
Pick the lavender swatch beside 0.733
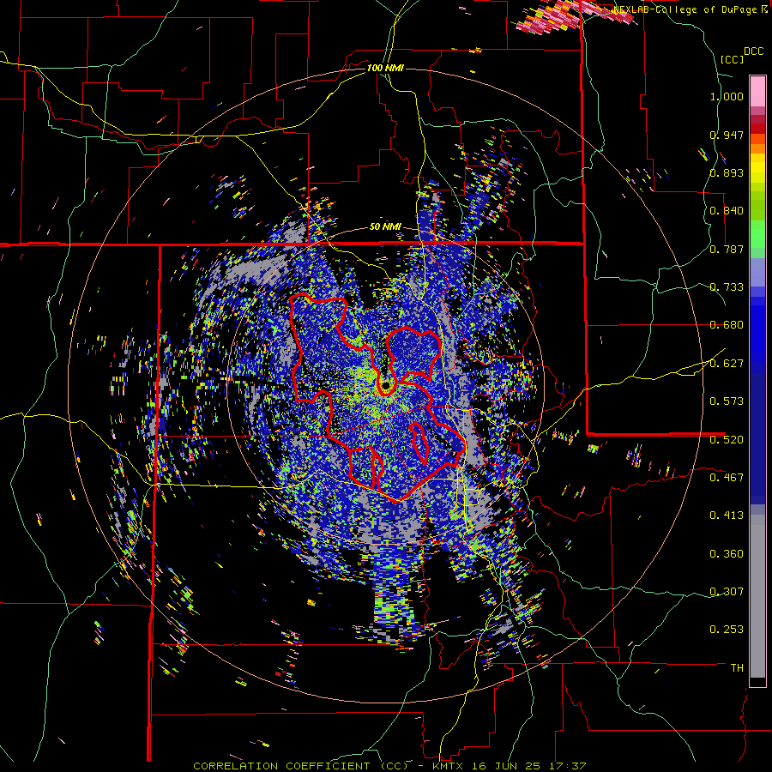(757, 272)
